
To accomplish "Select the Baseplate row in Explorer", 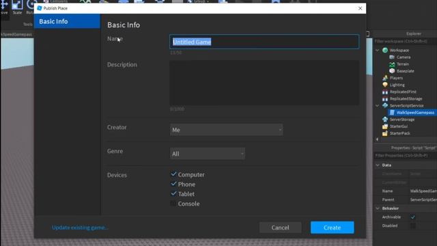I will 406,71.
